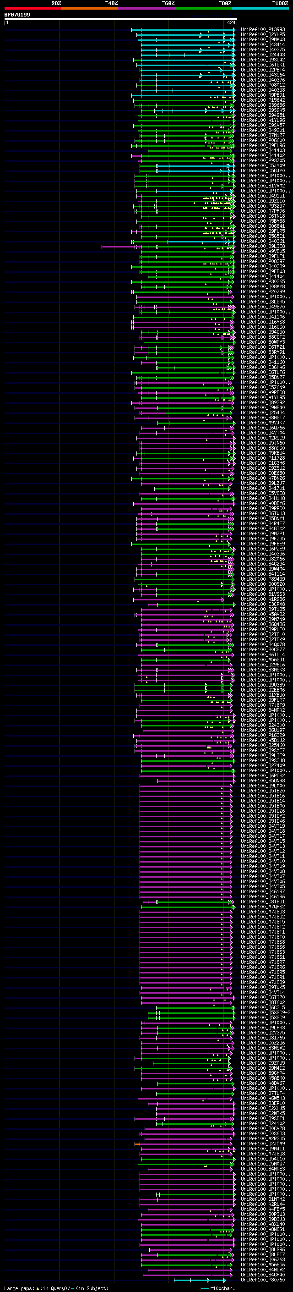This screenshot has height=1292, width=293.
Task: Click the orange ~40% identity legend bar
Action: coord(90,8)
